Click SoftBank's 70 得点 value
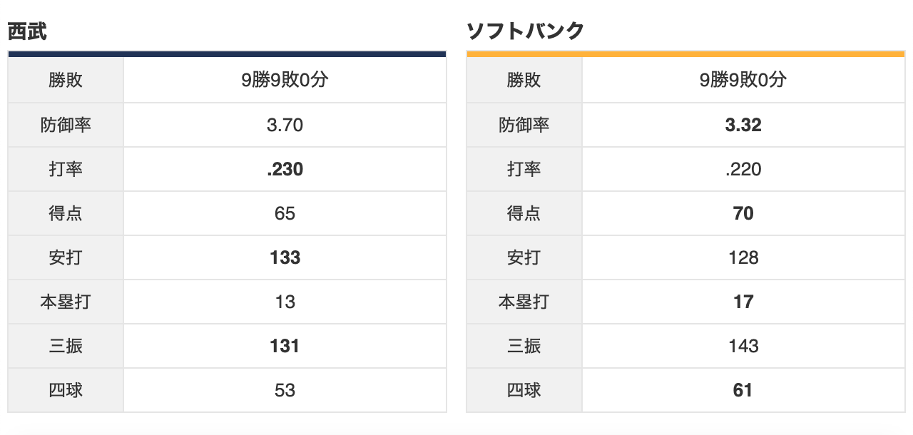 [743, 213]
